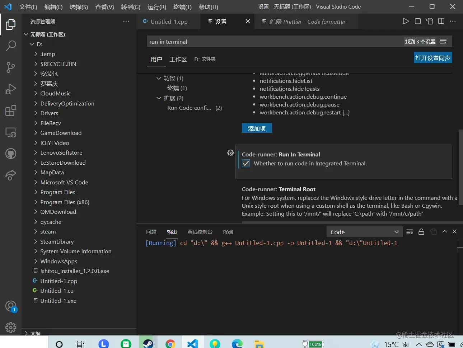Click the Run Code play icon
Viewport: 463px width, 348px height.
(406, 21)
